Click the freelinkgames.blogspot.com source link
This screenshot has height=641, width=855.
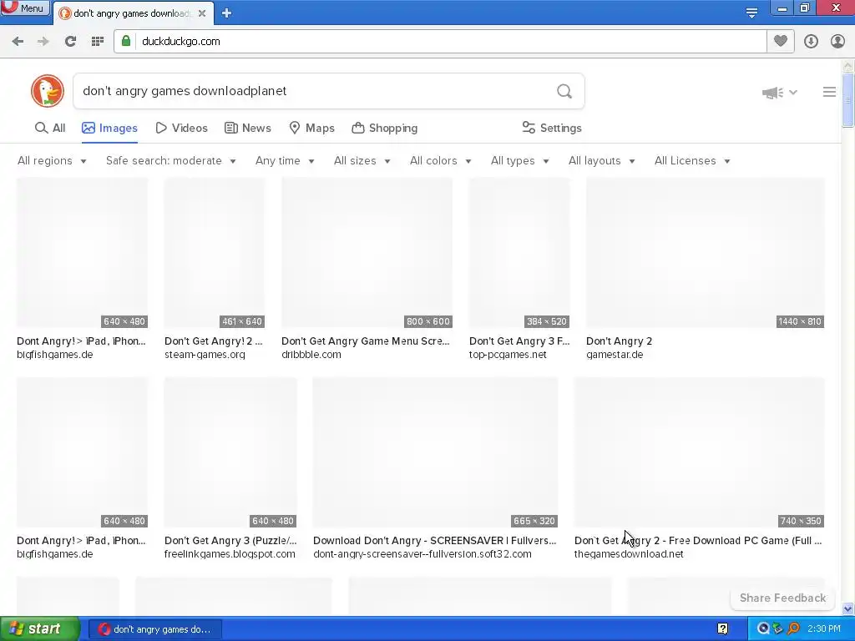click(x=230, y=554)
